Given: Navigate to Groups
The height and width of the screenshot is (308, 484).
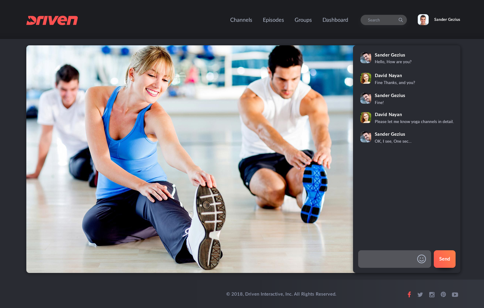Looking at the screenshot, I should pyautogui.click(x=303, y=20).
